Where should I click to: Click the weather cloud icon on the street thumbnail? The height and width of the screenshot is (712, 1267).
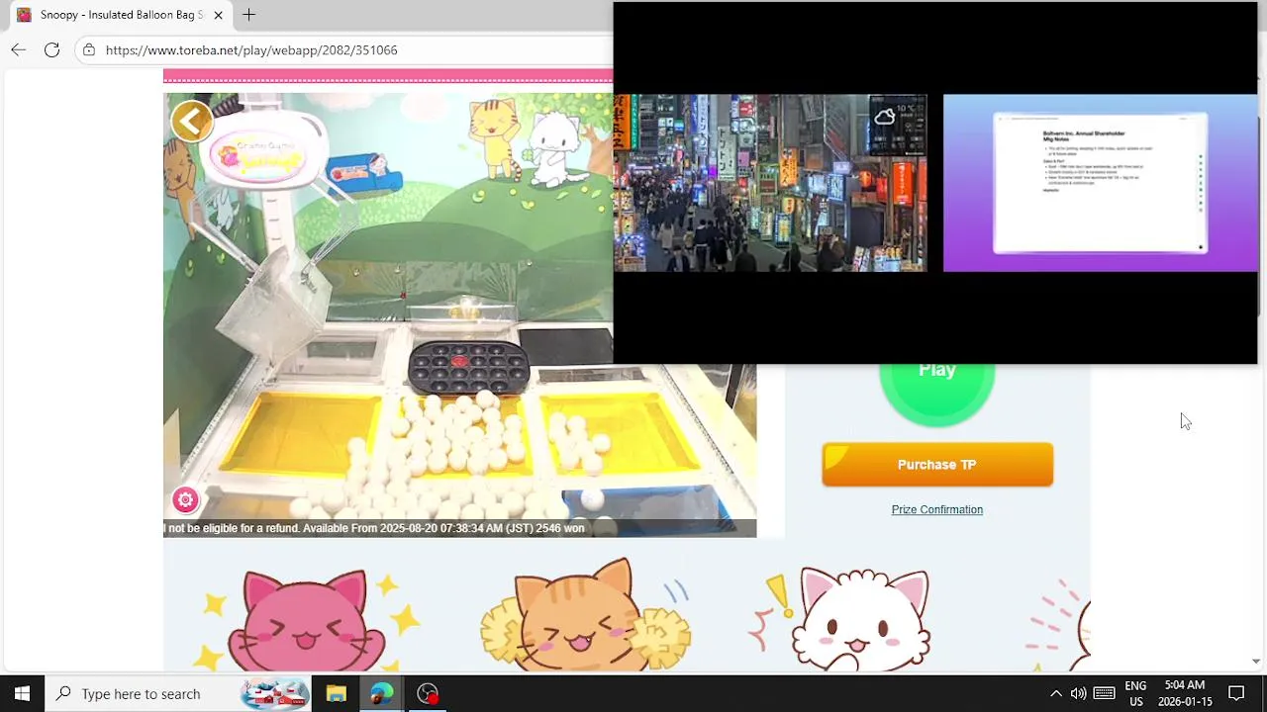[x=884, y=117]
